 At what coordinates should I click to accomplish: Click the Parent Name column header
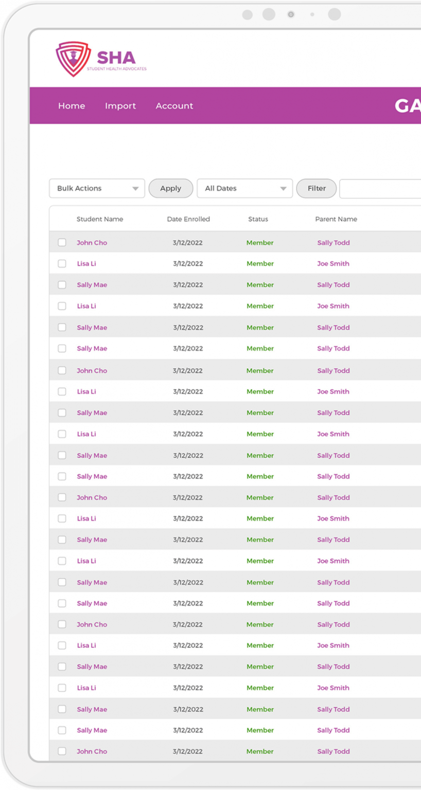click(x=336, y=219)
